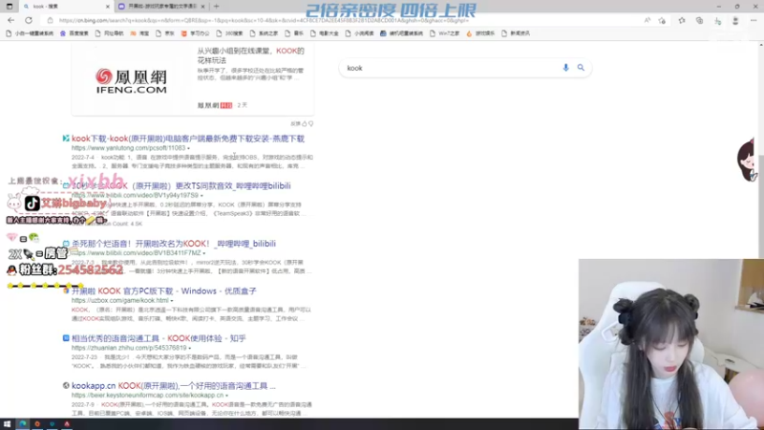764x430 pixels.
Task: Expand keystoneuniformcap.com URL dropdown arrow
Action: coord(226,396)
